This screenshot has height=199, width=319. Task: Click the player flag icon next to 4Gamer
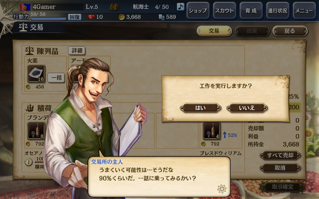25,7
